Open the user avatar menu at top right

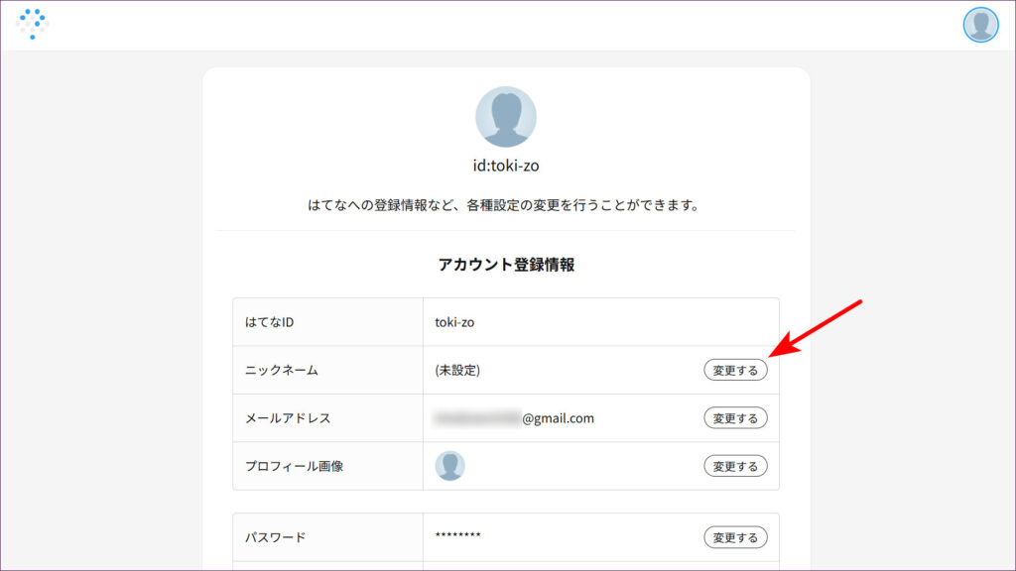[980, 25]
